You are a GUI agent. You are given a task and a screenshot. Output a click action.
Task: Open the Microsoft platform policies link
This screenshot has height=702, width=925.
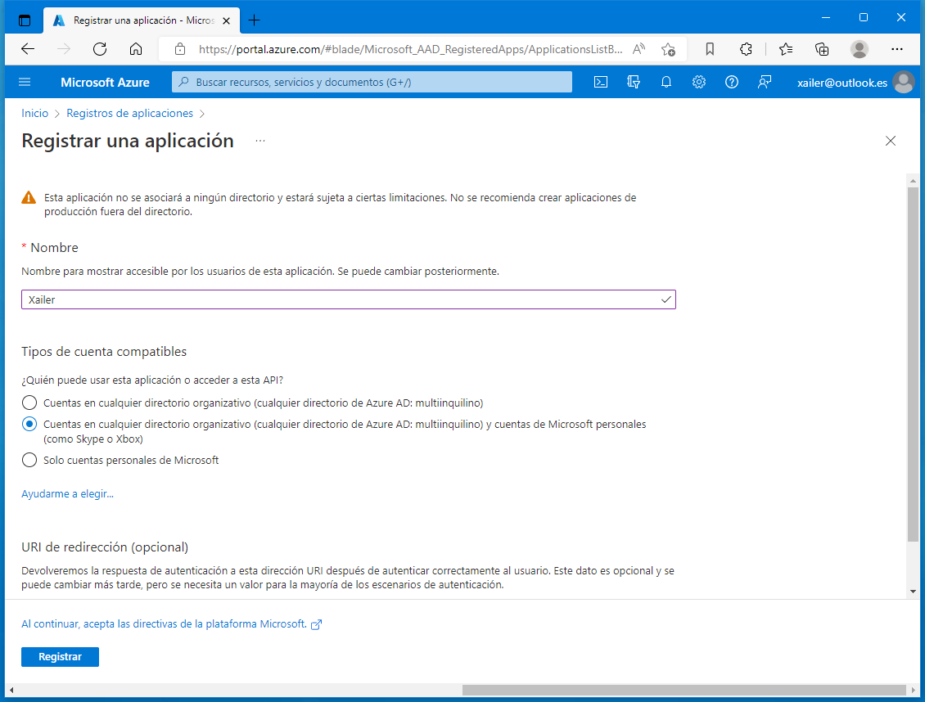click(172, 623)
